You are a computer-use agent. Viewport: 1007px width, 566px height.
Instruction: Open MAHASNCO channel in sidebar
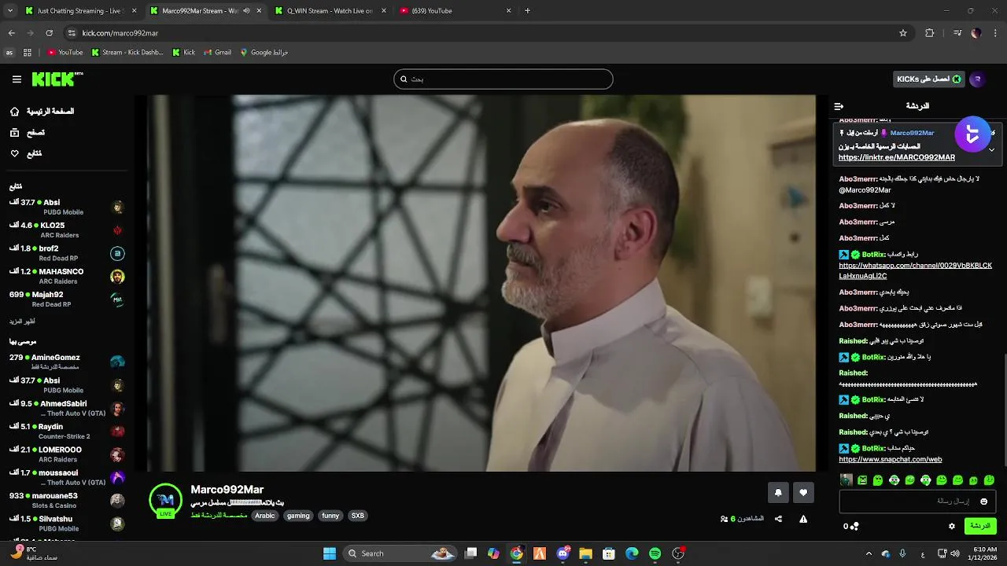tap(67, 276)
